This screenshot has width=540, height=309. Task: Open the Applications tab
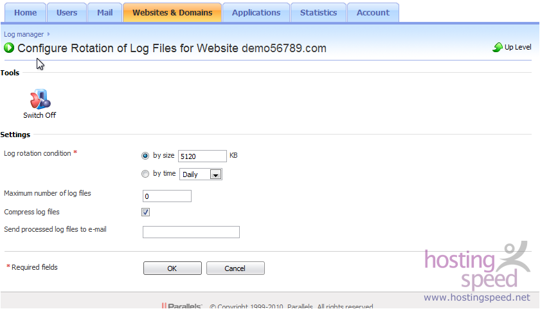(x=256, y=13)
